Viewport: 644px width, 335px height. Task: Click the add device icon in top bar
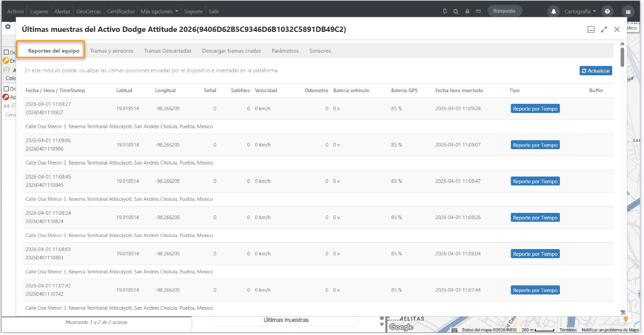(445, 12)
